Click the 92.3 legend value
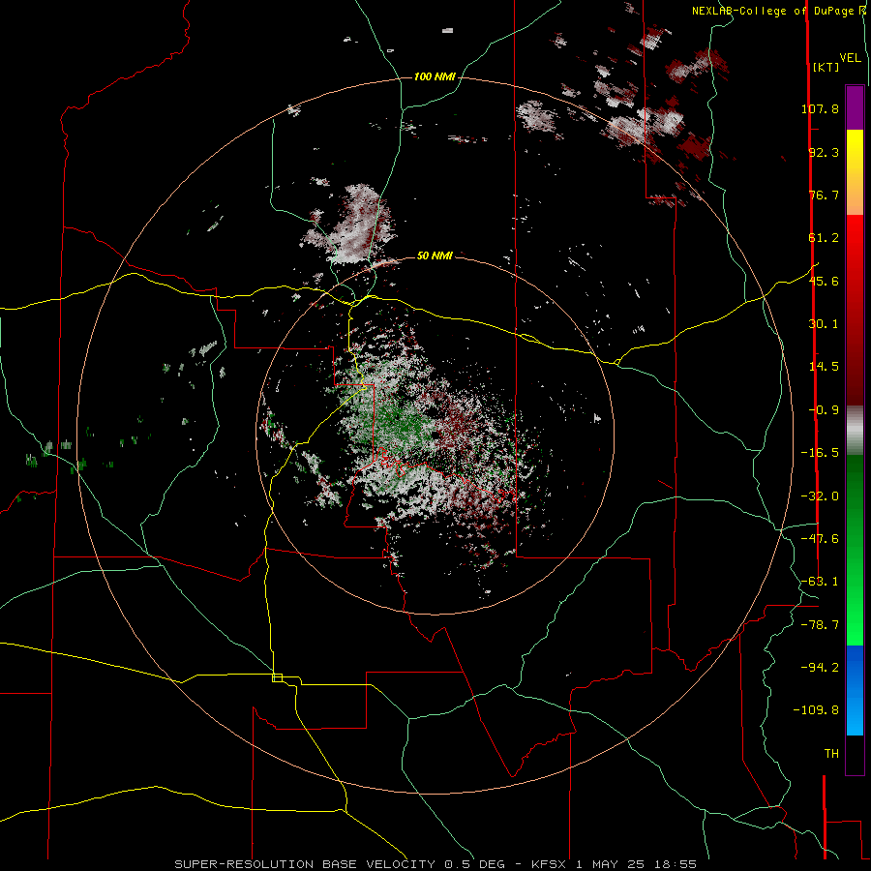 click(824, 152)
